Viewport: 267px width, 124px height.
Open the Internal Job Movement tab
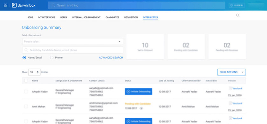click(86, 17)
